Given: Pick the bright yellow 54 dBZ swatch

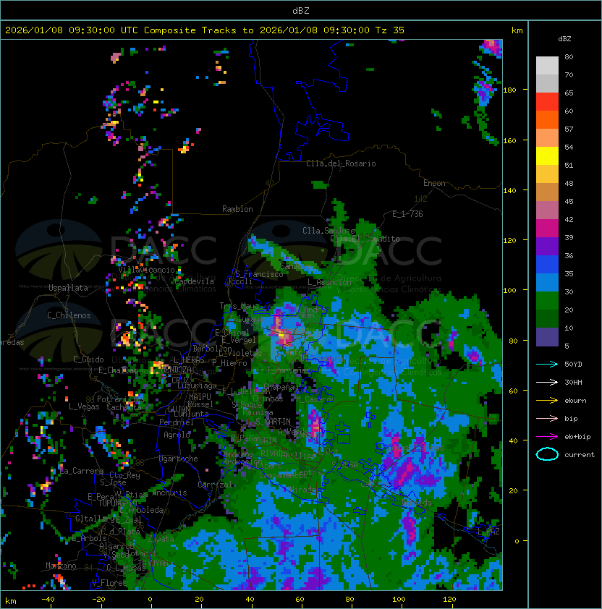Looking at the screenshot, I should click(547, 156).
